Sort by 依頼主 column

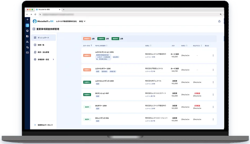pyautogui.click(x=148, y=46)
